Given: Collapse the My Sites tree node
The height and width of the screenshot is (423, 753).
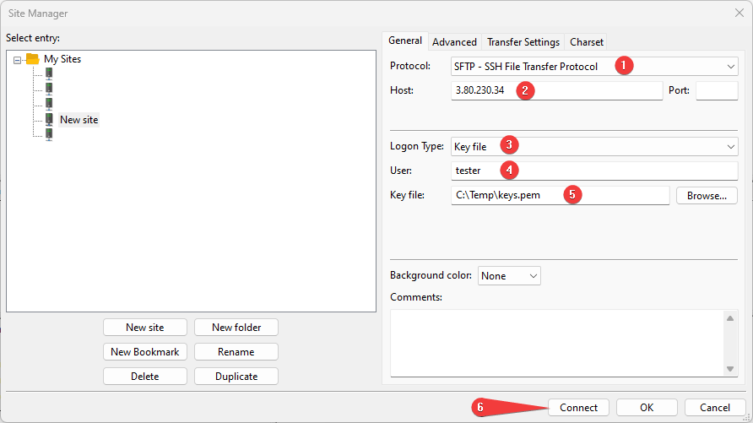Looking at the screenshot, I should pos(18,60).
